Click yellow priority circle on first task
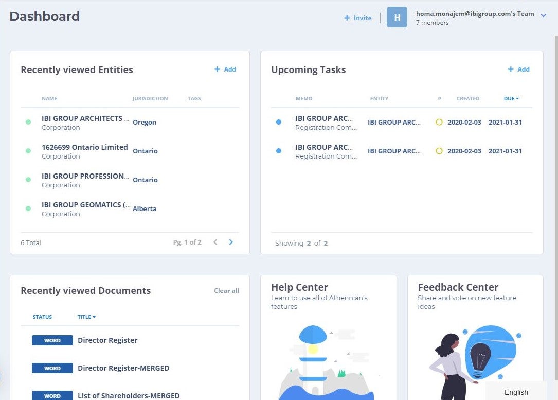The height and width of the screenshot is (400, 558). tap(439, 122)
